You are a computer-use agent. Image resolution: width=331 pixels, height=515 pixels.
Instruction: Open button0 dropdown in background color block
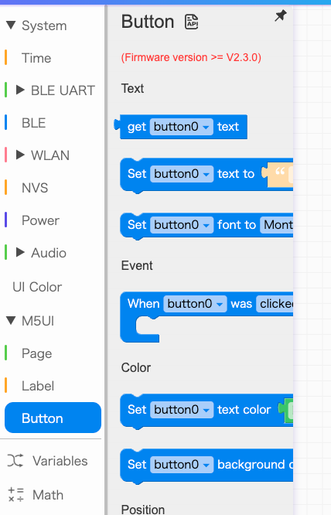click(x=182, y=465)
